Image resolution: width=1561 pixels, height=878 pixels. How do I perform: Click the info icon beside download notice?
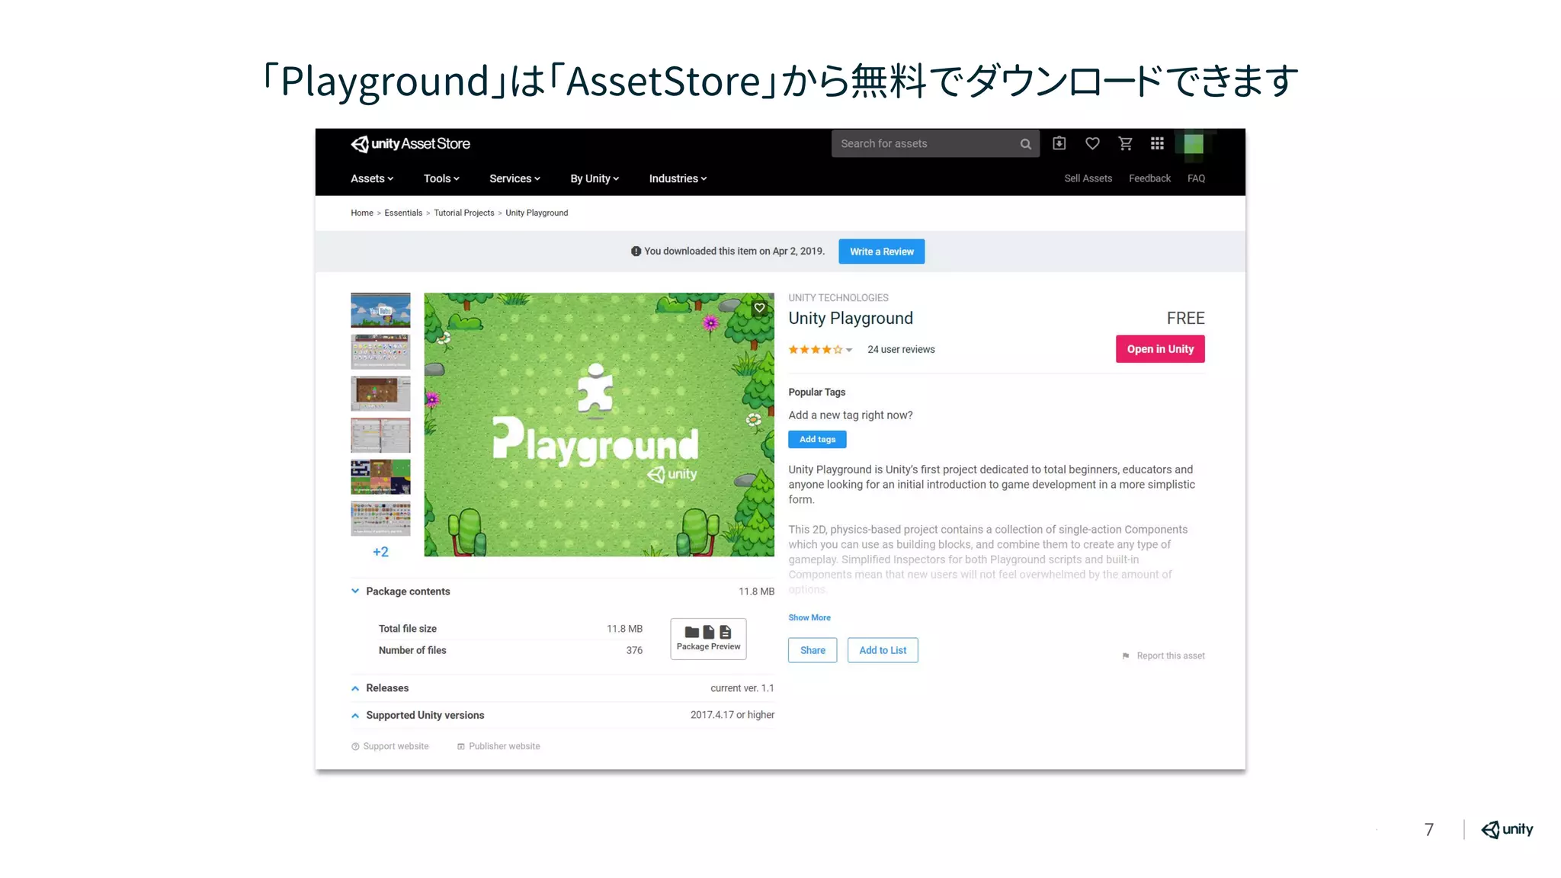click(x=636, y=252)
